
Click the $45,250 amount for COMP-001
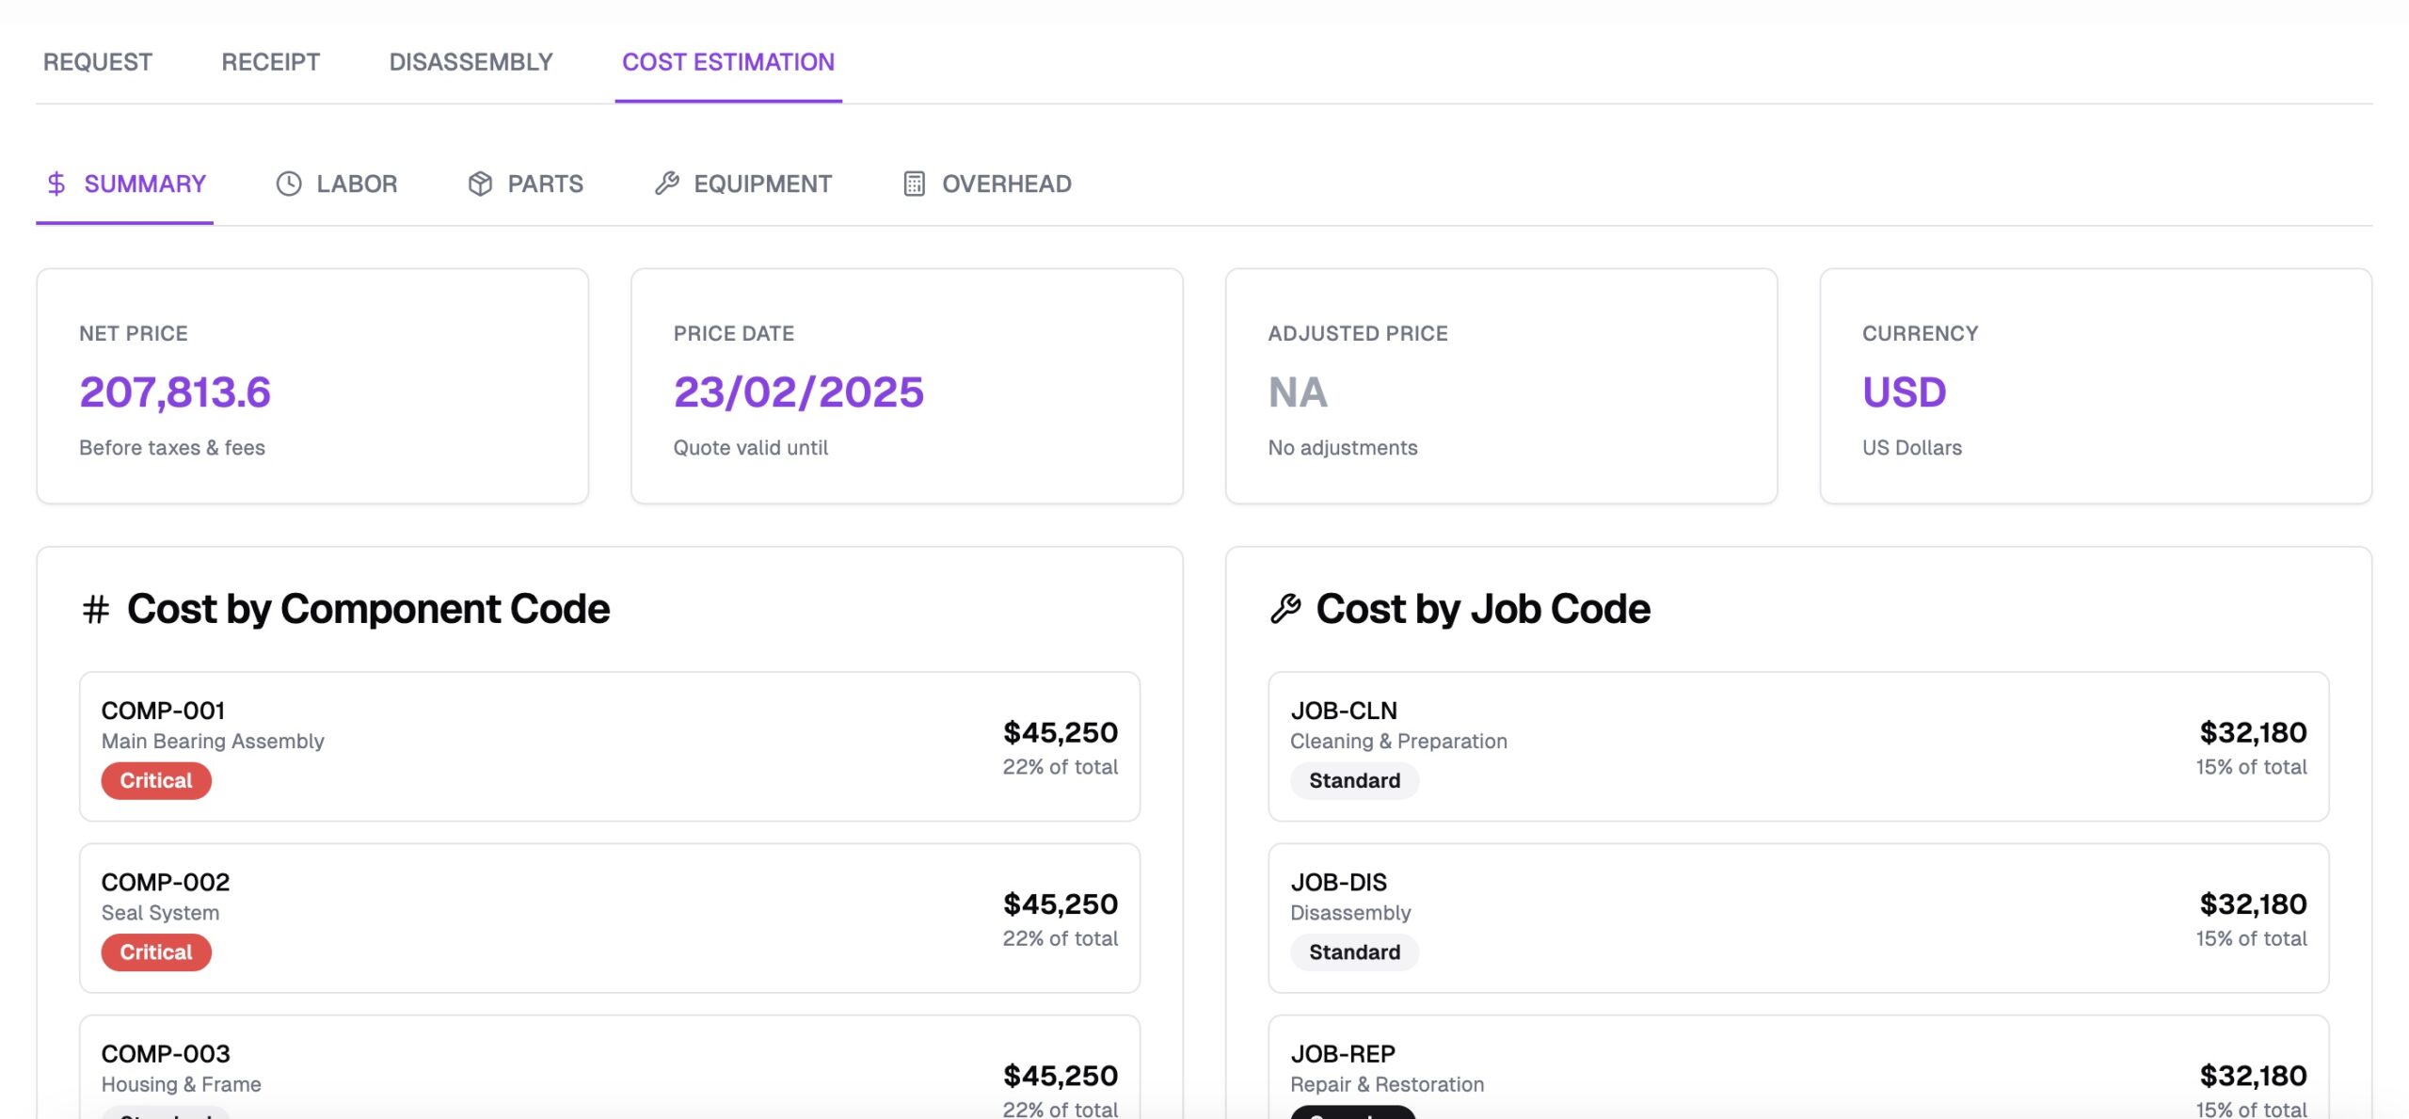tap(1061, 732)
